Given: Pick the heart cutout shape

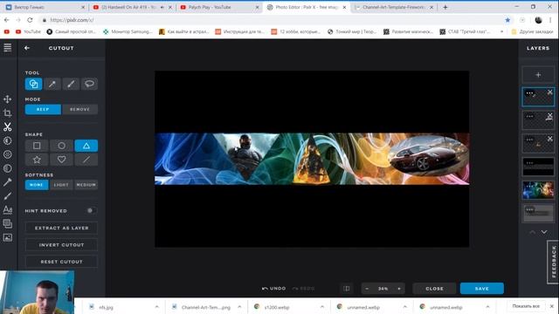Looking at the screenshot, I should (61, 160).
